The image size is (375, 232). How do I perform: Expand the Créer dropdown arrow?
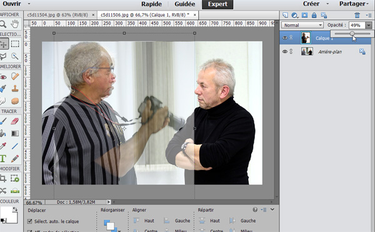327,4
